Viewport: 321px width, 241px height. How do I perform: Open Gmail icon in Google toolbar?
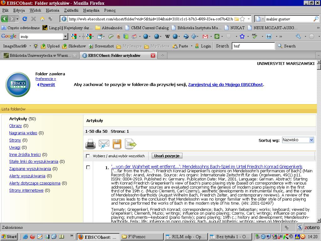(x=205, y=36)
